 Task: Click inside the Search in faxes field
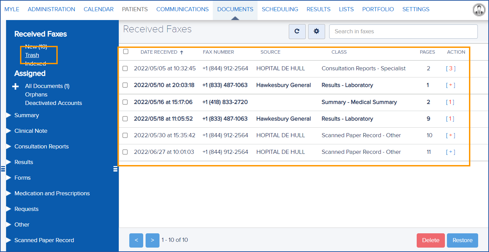point(403,31)
